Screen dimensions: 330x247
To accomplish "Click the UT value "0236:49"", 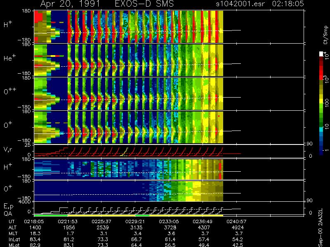I will pos(203,221).
